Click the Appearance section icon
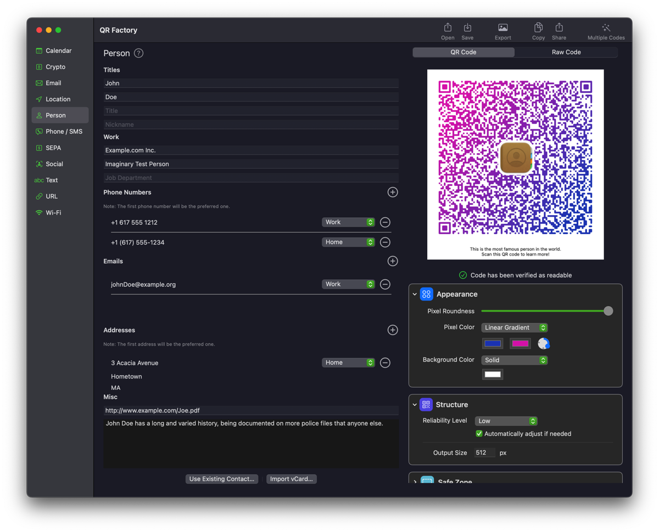 click(x=426, y=294)
